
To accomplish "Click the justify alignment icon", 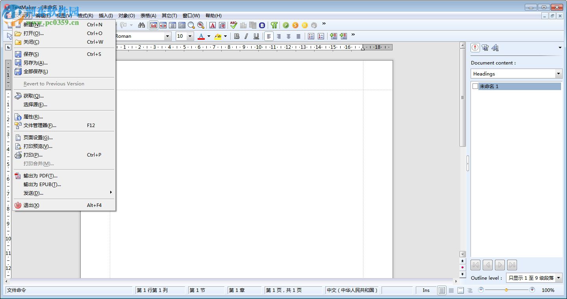I will coord(298,36).
